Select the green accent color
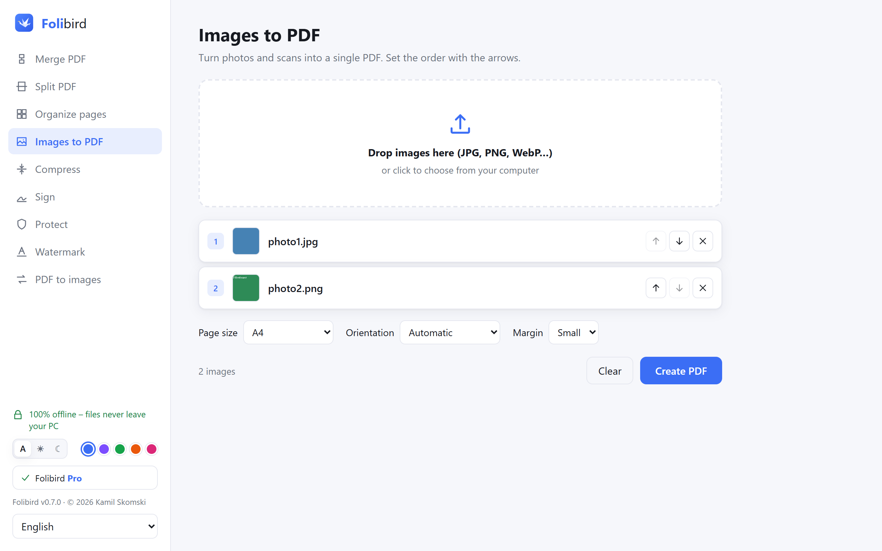The width and height of the screenshot is (882, 551). (x=120, y=449)
